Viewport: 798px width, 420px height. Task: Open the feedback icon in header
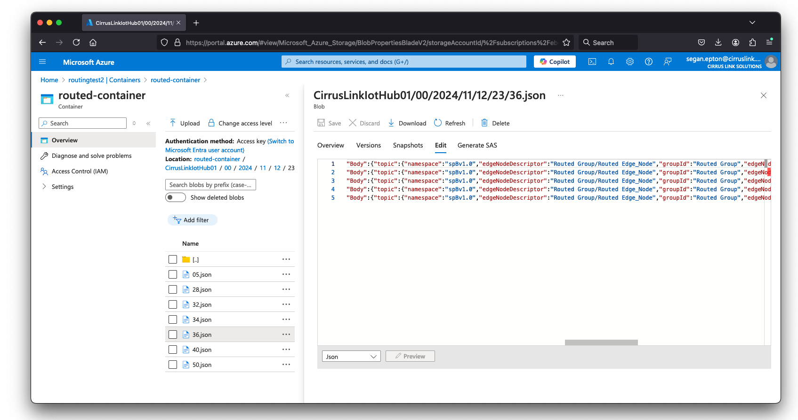668,62
